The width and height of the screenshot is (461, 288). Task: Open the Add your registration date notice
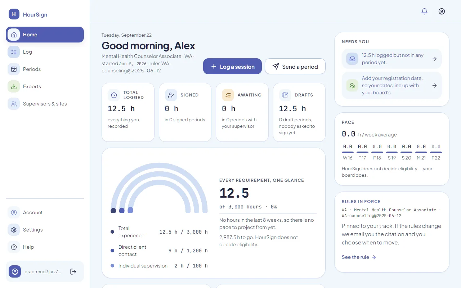pyautogui.click(x=392, y=85)
